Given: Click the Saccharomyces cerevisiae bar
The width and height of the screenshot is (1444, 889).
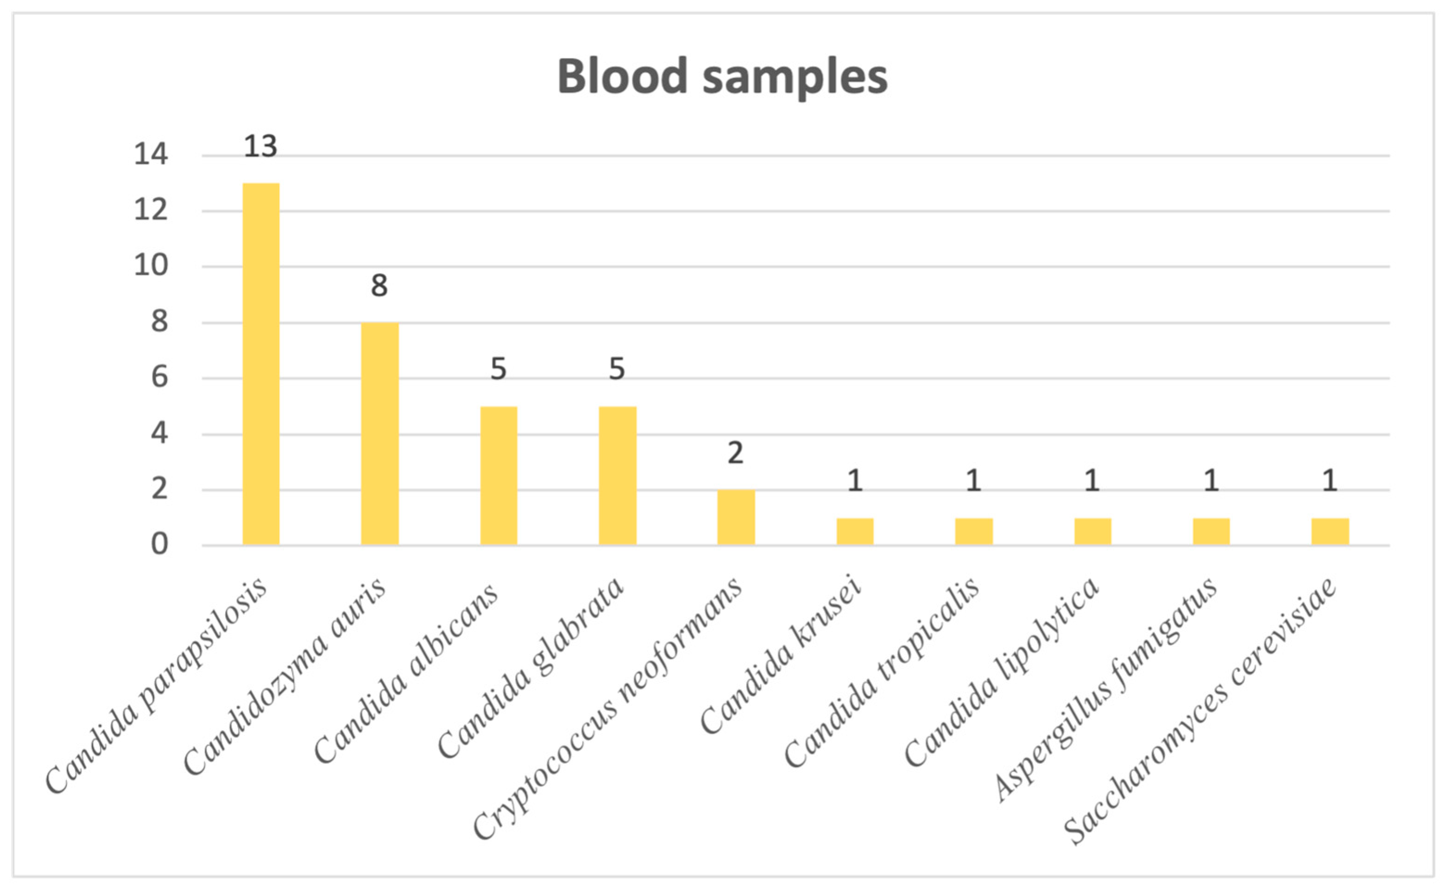Looking at the screenshot, I should tap(1329, 531).
